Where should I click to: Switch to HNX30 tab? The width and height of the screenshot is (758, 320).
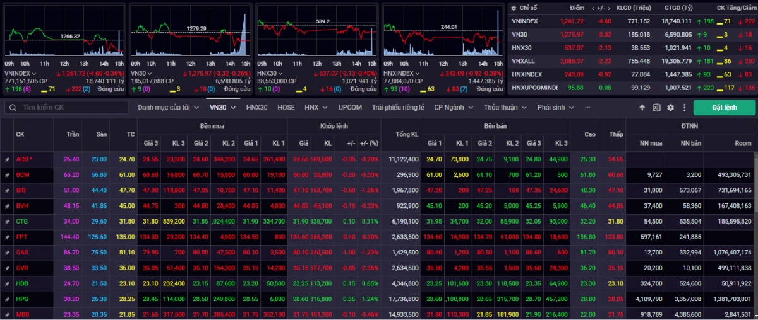[x=257, y=108]
